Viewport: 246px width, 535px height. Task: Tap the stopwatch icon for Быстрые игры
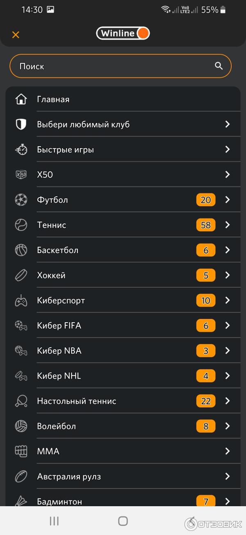(21, 150)
